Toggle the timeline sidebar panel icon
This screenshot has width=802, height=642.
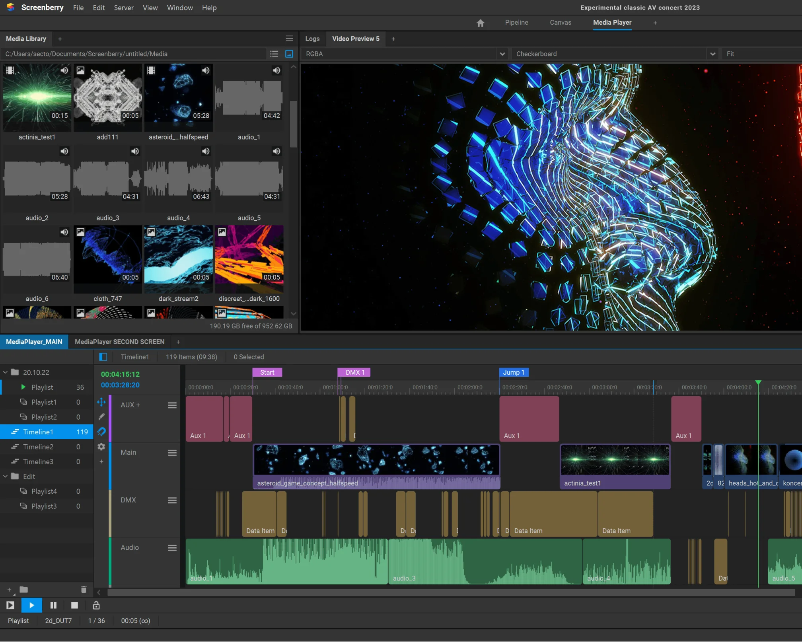click(103, 357)
